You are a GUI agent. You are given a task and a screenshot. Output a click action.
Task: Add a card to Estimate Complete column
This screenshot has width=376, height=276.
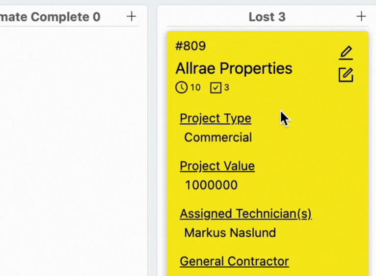tap(131, 17)
